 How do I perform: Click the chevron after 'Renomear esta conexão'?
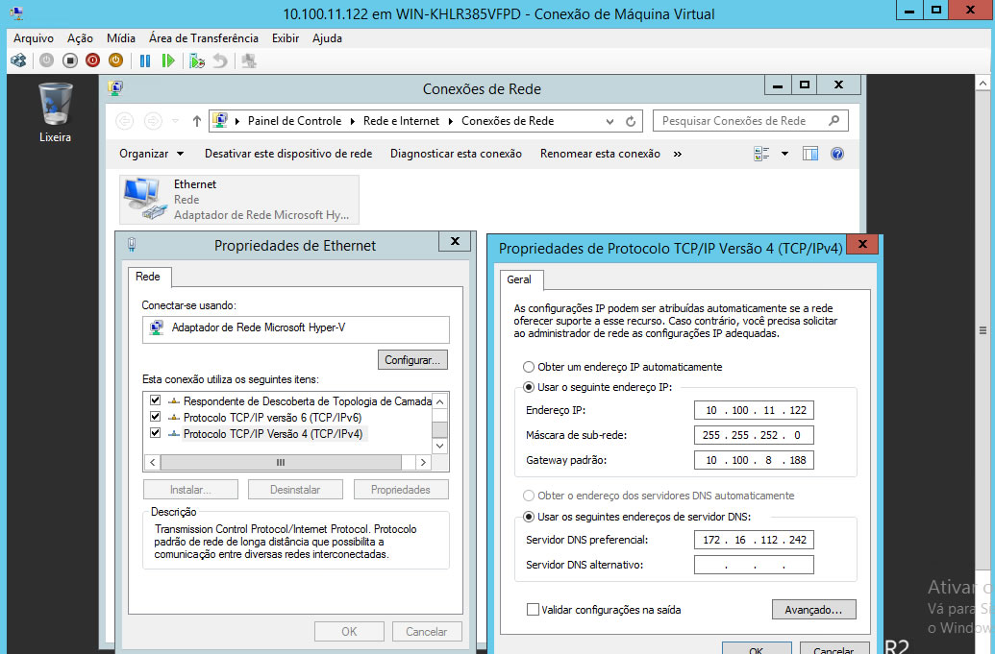tap(677, 154)
